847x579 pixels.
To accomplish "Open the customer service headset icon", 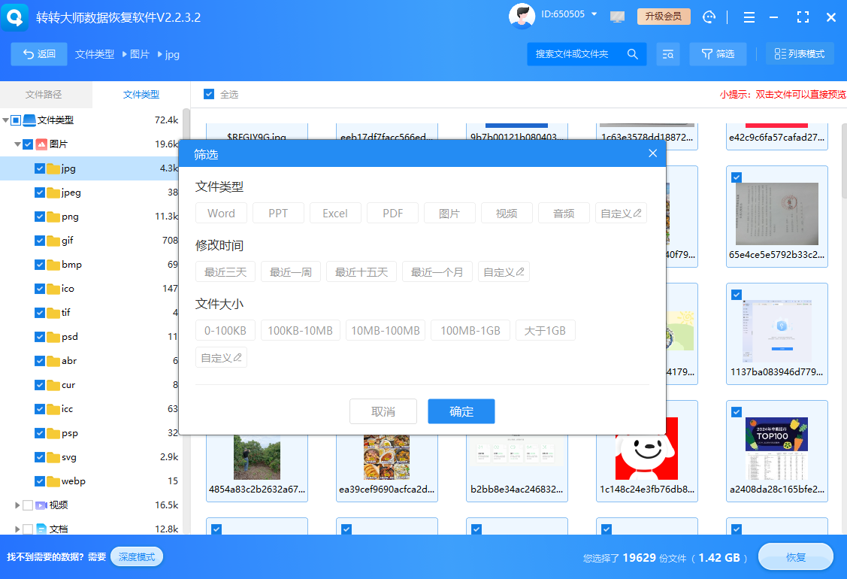I will pos(709,17).
